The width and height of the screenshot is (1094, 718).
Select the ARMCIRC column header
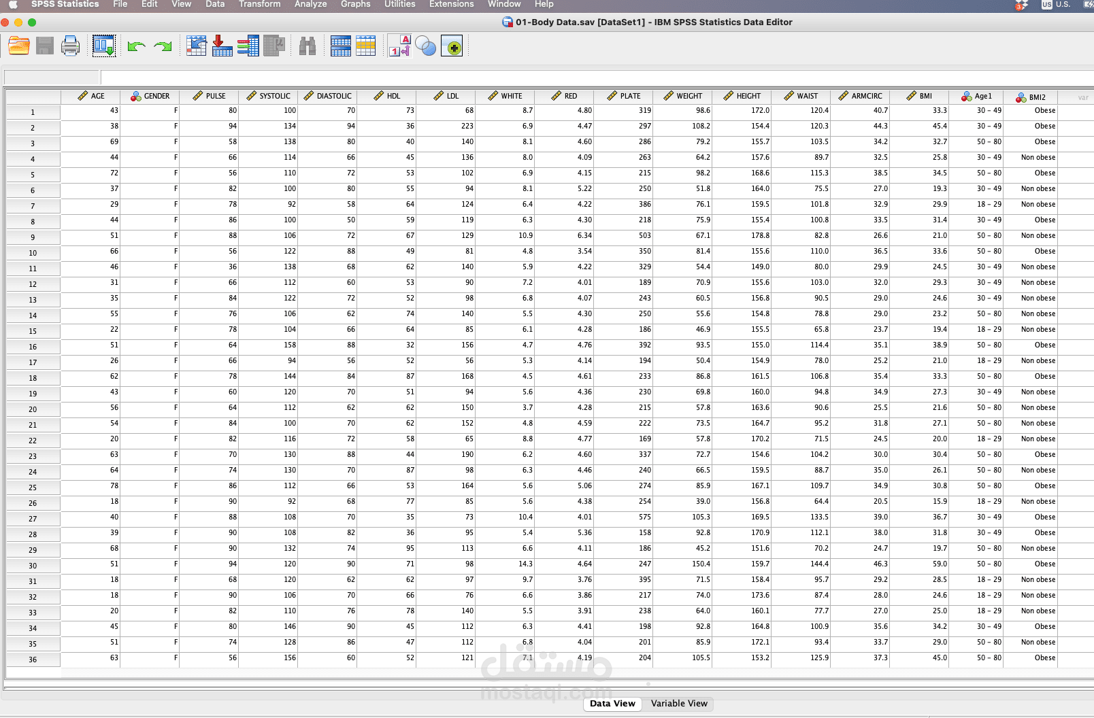pyautogui.click(x=860, y=96)
